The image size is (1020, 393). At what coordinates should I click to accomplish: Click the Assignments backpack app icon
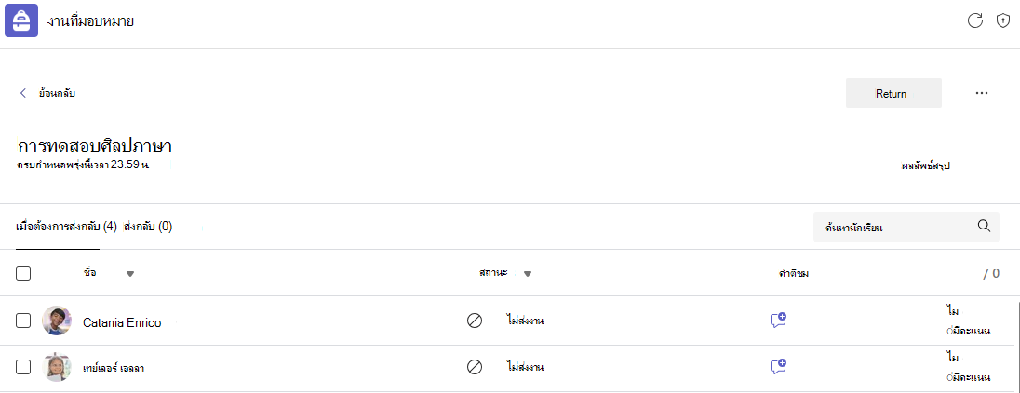click(20, 20)
